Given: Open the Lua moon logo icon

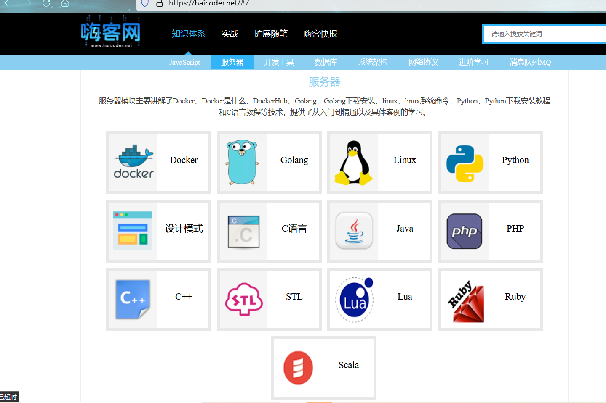Looking at the screenshot, I should point(354,300).
